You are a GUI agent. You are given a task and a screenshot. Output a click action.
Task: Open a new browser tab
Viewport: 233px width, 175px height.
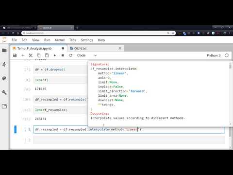click(77, 28)
